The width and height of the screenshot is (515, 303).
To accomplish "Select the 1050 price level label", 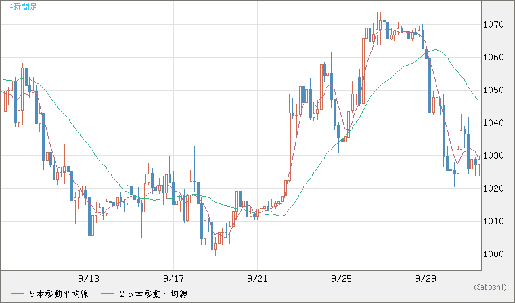I will [x=493, y=91].
